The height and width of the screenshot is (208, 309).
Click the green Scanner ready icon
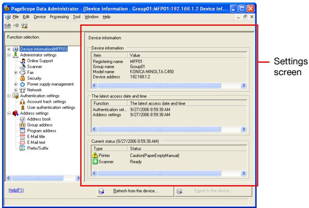coord(95,162)
